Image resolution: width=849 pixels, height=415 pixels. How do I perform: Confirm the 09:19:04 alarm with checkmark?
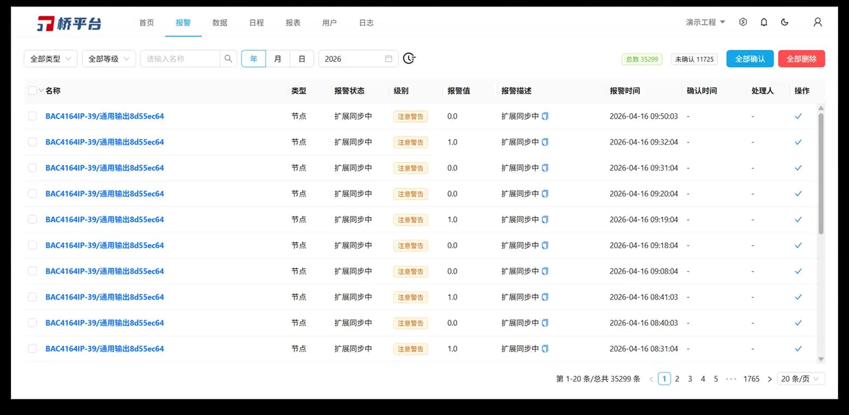(x=798, y=219)
